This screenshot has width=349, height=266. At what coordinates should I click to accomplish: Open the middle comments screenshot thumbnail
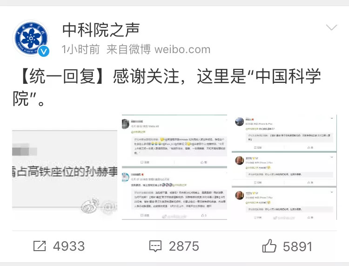[174, 167]
